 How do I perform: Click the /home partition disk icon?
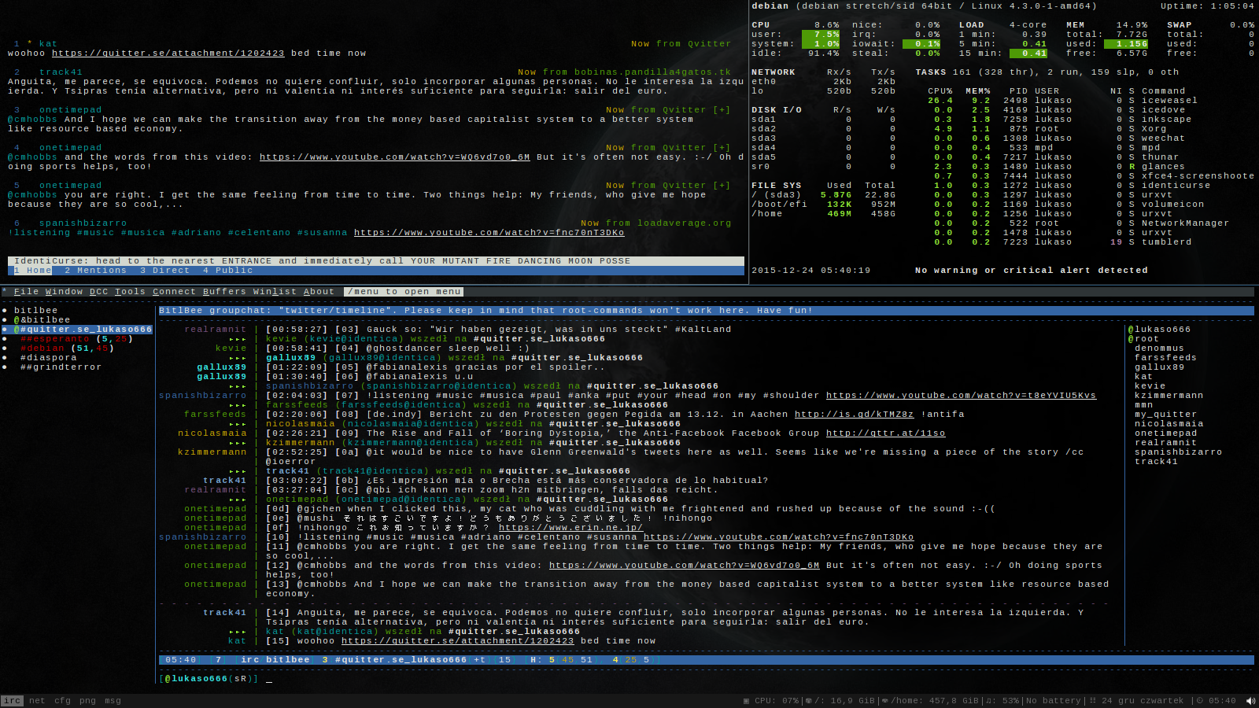coord(884,701)
